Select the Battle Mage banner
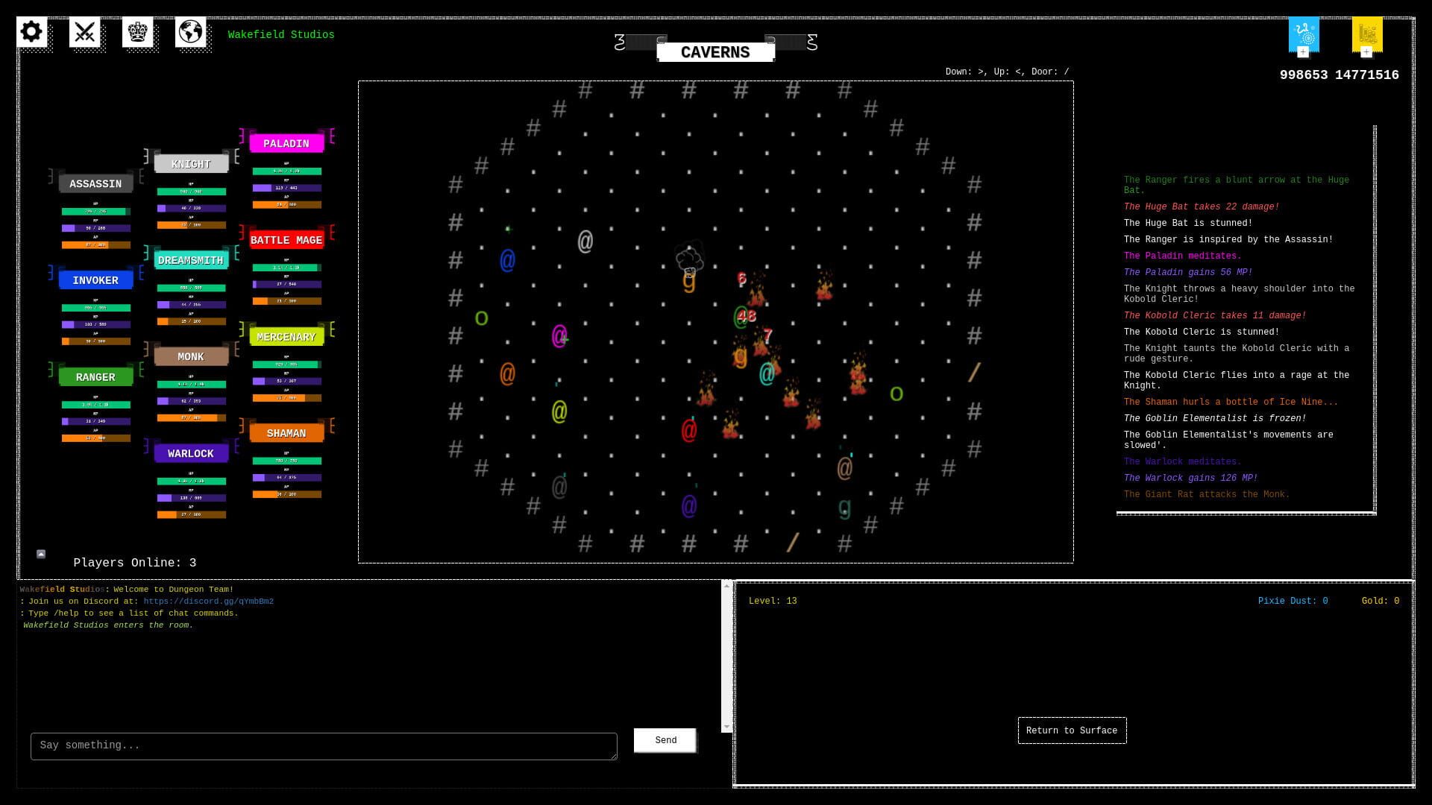The image size is (1432, 805). pos(287,240)
